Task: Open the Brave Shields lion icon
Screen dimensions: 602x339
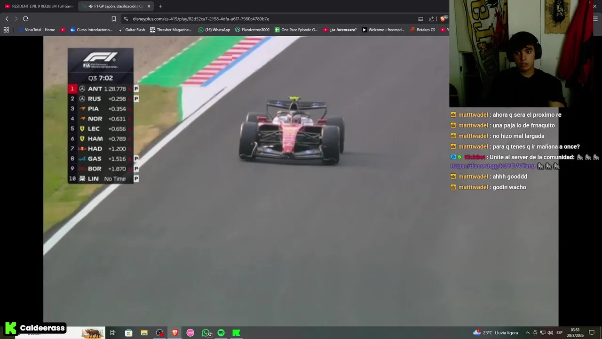Action: click(x=443, y=19)
